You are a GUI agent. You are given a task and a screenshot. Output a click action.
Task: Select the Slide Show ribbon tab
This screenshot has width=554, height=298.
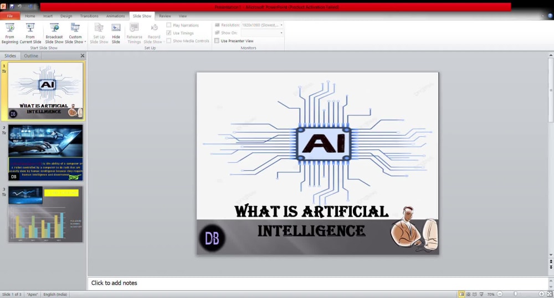(x=142, y=16)
